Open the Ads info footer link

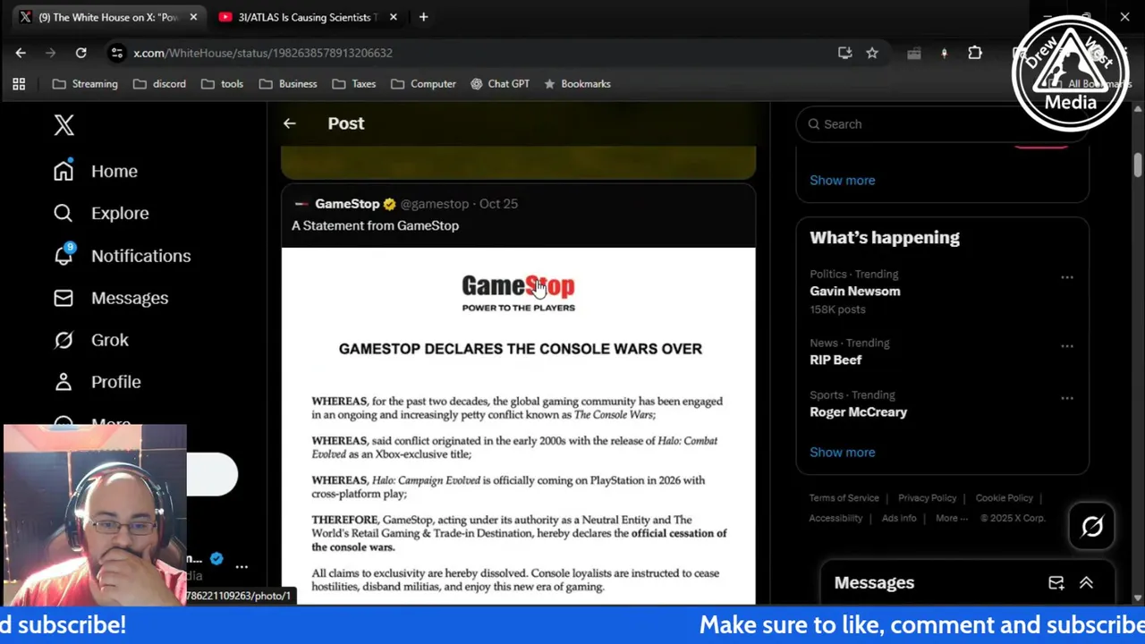point(899,518)
